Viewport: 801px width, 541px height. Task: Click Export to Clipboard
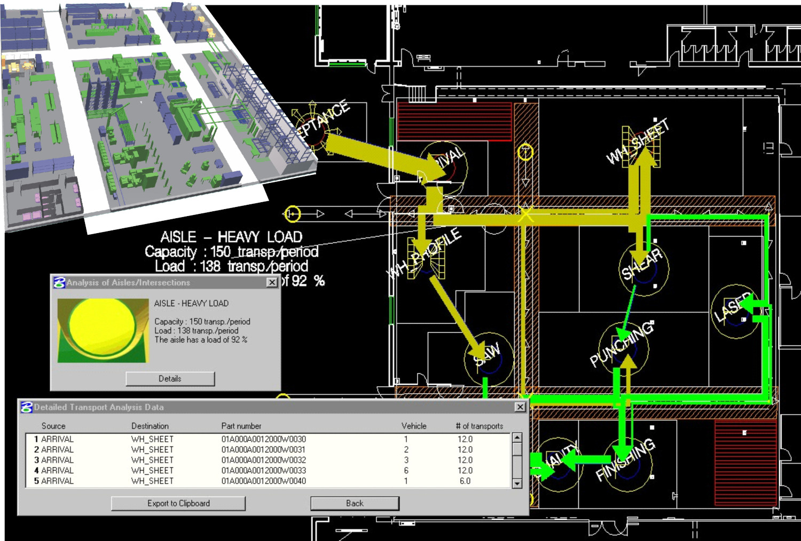pos(178,503)
